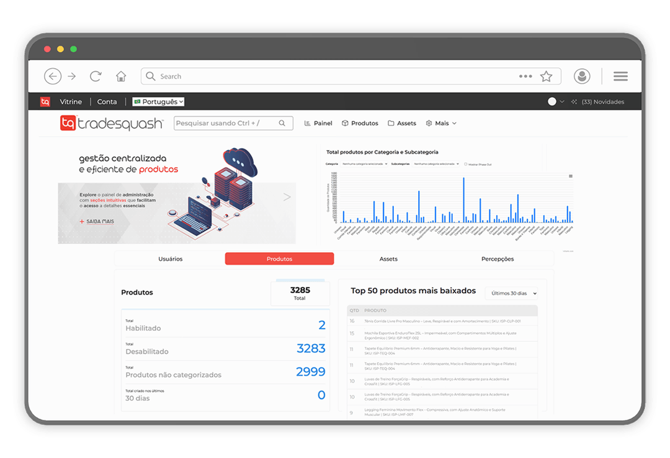Enable the Mostrar Phase Out checkbox

coord(466,164)
